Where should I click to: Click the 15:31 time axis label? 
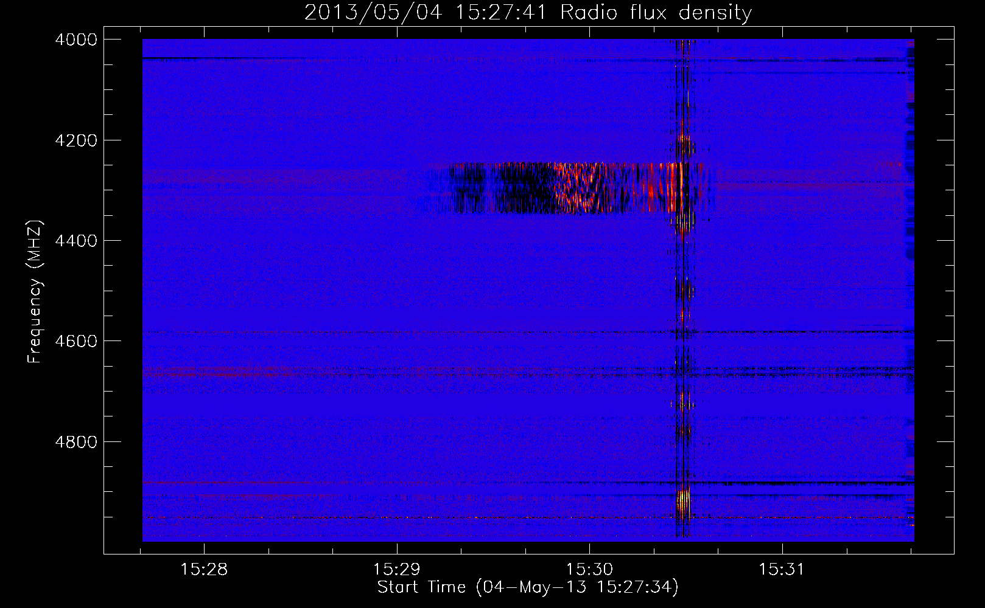[782, 569]
